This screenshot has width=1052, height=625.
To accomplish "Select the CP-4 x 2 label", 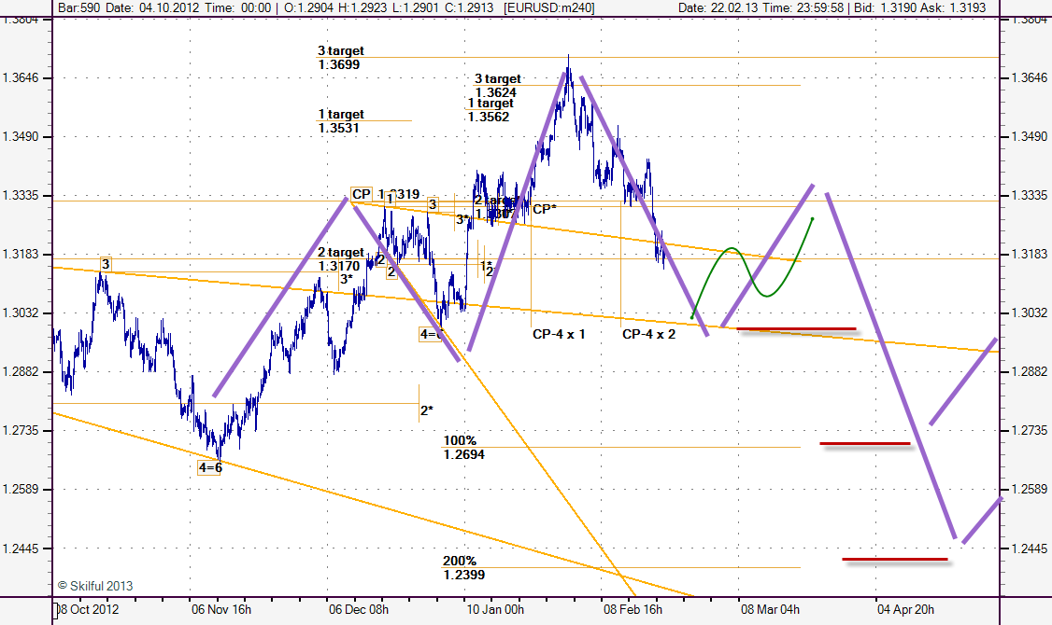I will coord(648,333).
